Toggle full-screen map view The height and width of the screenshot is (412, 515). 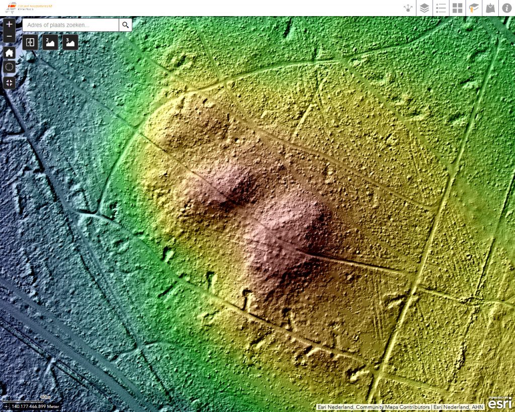pyautogui.click(x=10, y=83)
